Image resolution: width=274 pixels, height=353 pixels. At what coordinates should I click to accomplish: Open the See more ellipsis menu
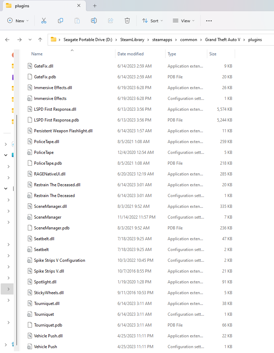tap(209, 21)
